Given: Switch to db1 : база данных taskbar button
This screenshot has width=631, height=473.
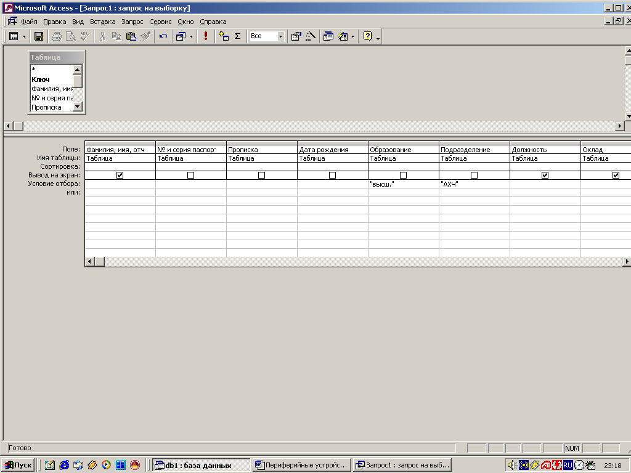Looking at the screenshot, I should point(202,465).
